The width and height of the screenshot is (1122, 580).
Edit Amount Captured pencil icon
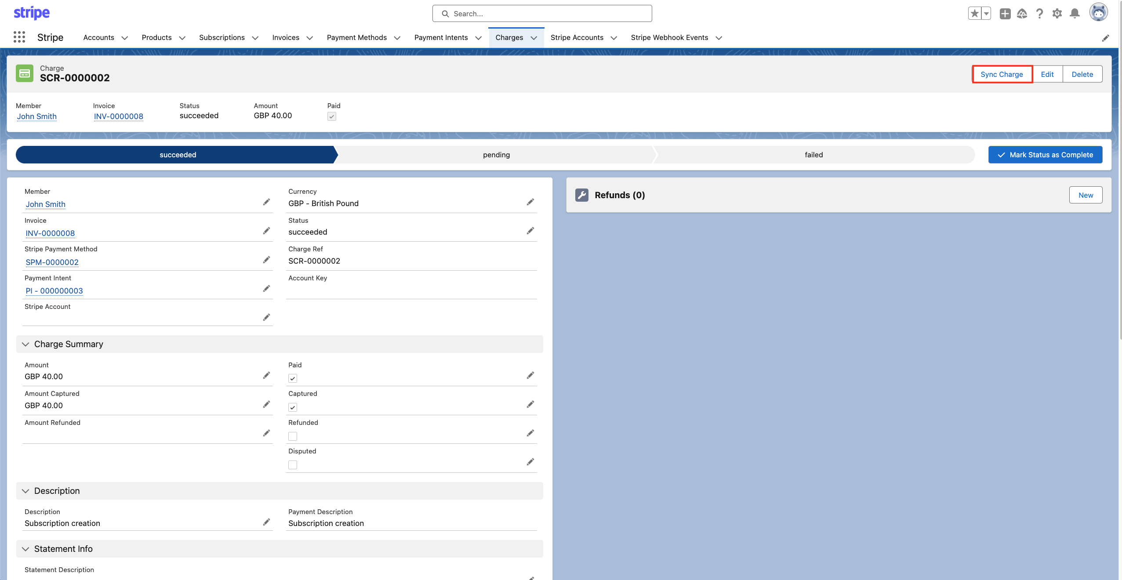(266, 404)
